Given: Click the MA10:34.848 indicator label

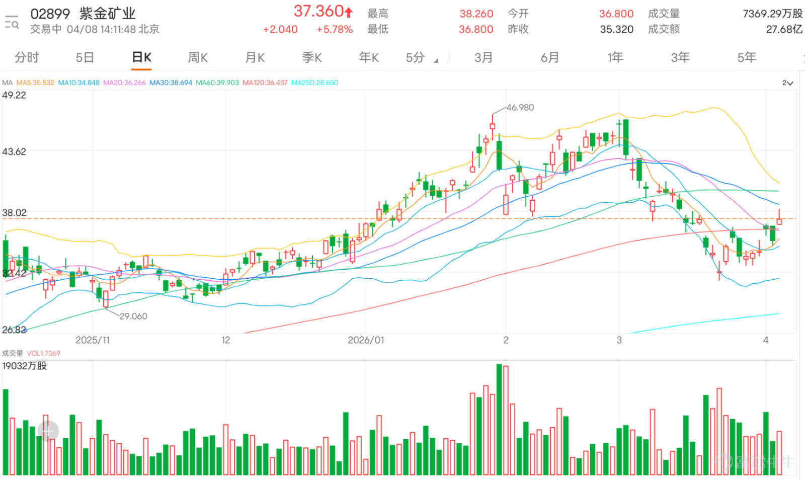Looking at the screenshot, I should 79,83.
